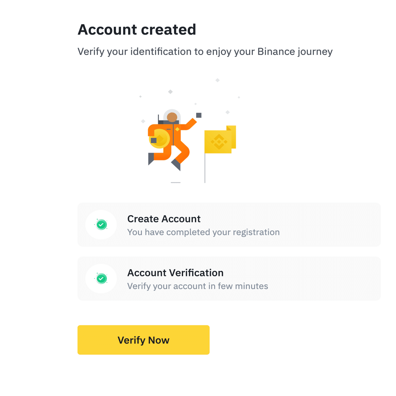Click the astronaut's helmet

coord(172,116)
